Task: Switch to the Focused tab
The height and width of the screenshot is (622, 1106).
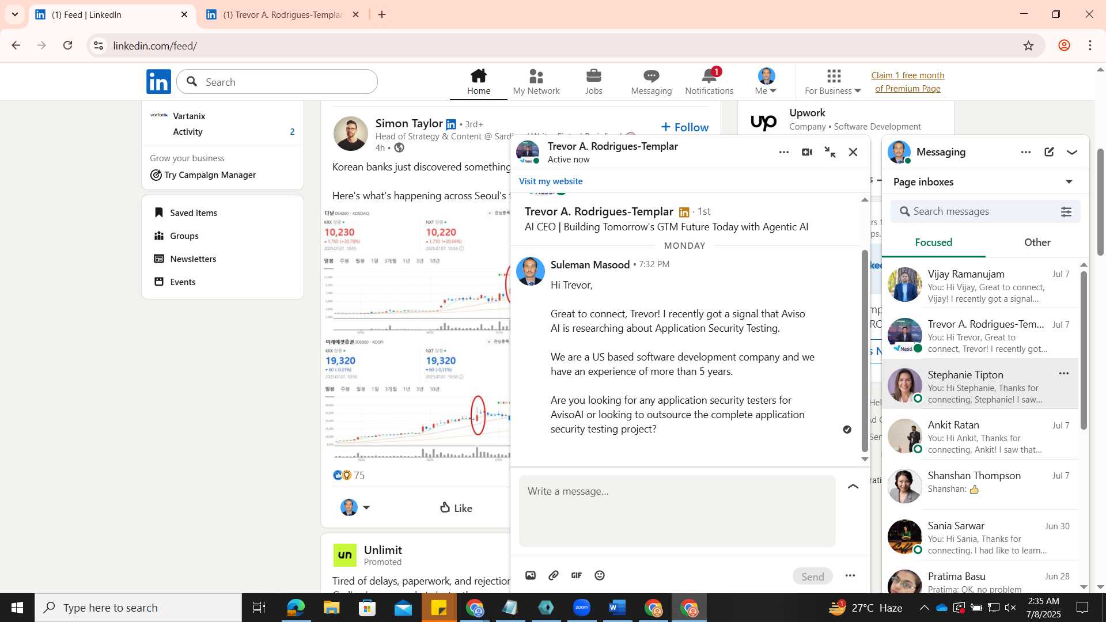Action: click(x=934, y=242)
